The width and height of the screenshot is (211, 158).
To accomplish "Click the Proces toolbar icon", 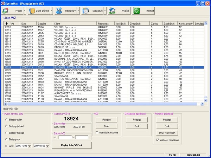I will 5,11.
